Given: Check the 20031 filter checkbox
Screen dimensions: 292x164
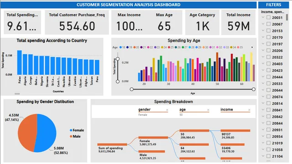Looking at the screenshot, I should [269, 17].
